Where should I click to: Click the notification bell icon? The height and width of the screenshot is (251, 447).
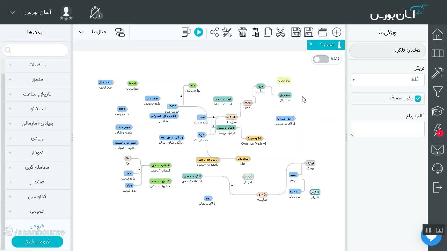point(95,13)
